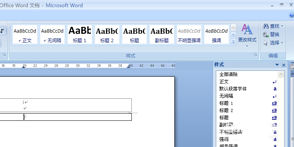Close the 样式 task pane

tap(284, 65)
